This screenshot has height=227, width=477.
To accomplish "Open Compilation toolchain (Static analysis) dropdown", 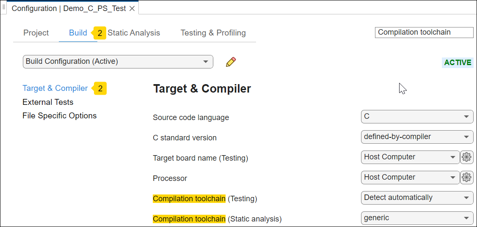I will pyautogui.click(x=417, y=218).
